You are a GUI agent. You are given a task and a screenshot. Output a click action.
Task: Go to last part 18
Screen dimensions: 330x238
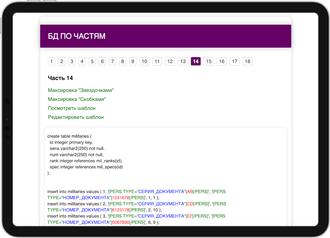coord(247,61)
